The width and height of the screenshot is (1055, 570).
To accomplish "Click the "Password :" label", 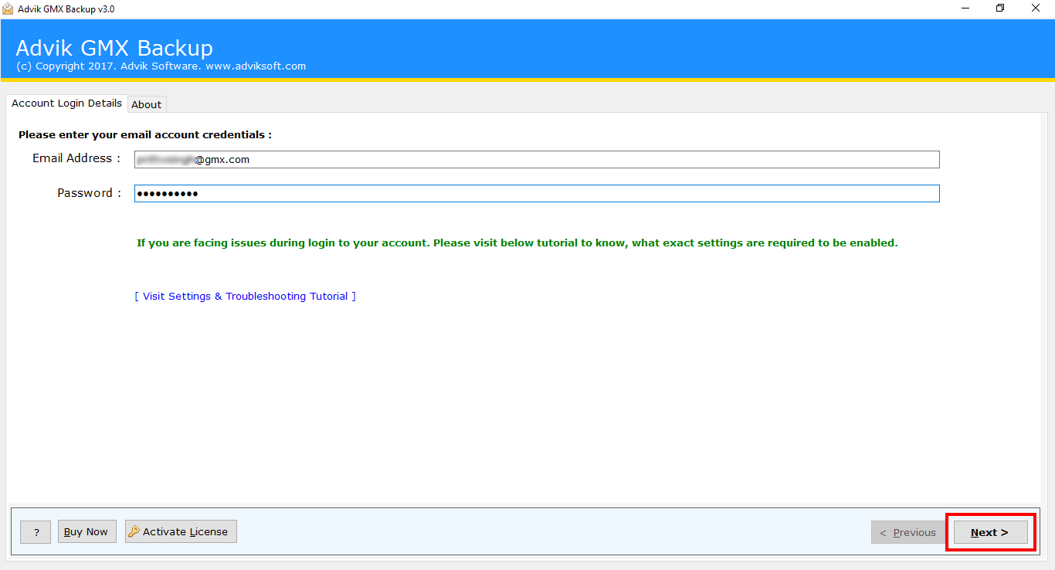I will [x=89, y=193].
